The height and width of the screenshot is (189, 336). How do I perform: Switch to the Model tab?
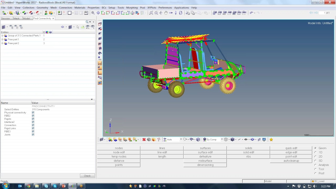click(26, 18)
